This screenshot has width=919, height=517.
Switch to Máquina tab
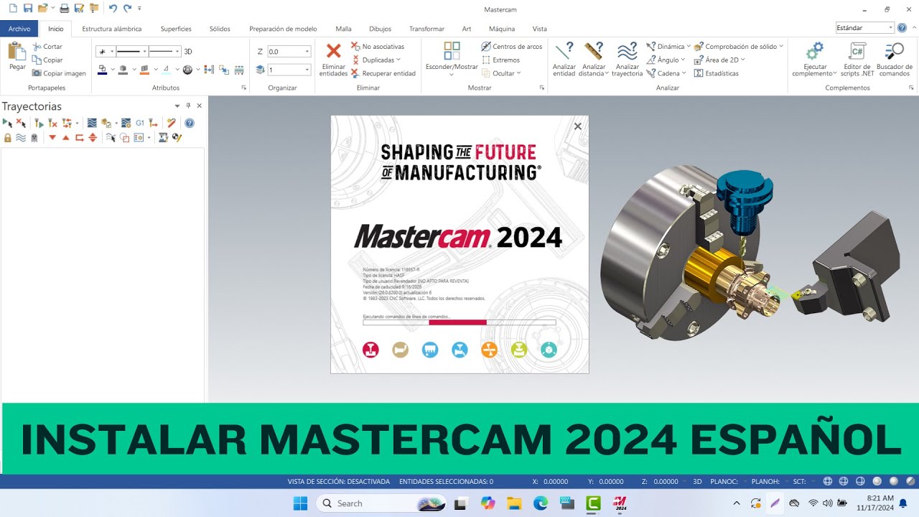(x=502, y=29)
